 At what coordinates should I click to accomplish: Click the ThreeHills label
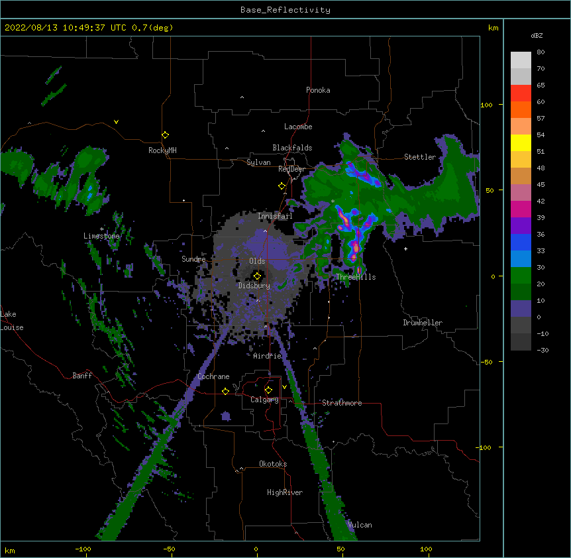click(x=356, y=277)
